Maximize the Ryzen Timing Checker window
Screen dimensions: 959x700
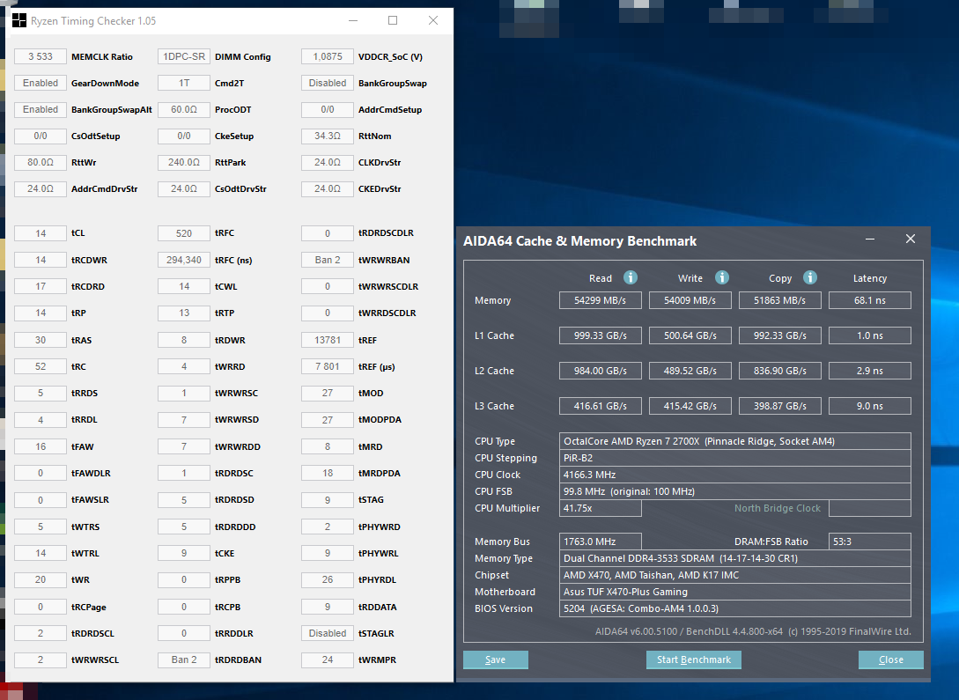(393, 21)
